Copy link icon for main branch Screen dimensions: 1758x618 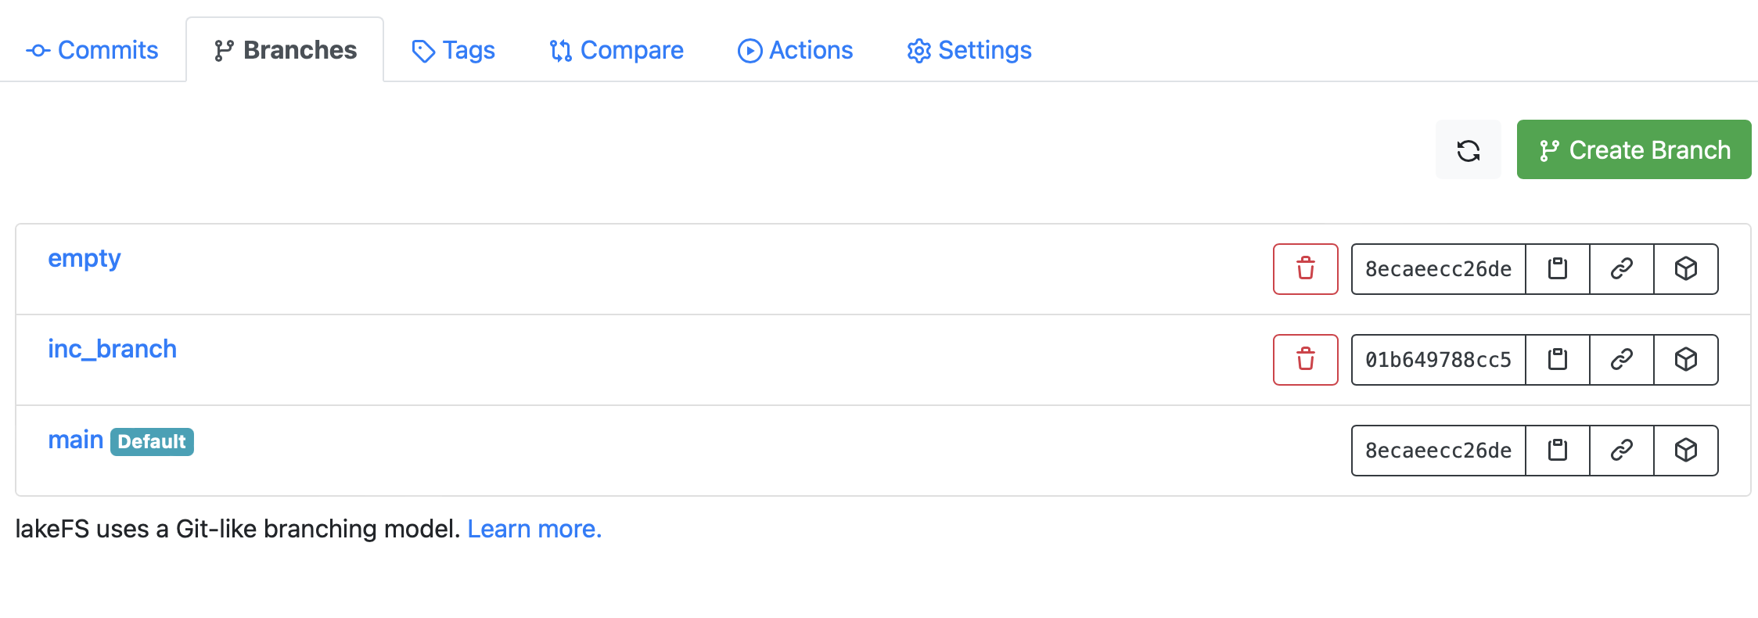click(x=1621, y=451)
